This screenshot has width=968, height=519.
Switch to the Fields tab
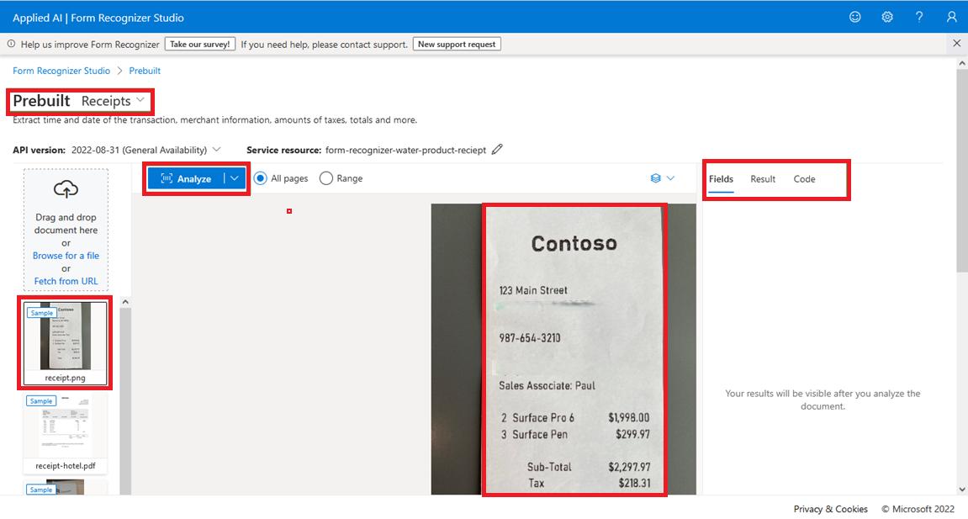tap(721, 179)
